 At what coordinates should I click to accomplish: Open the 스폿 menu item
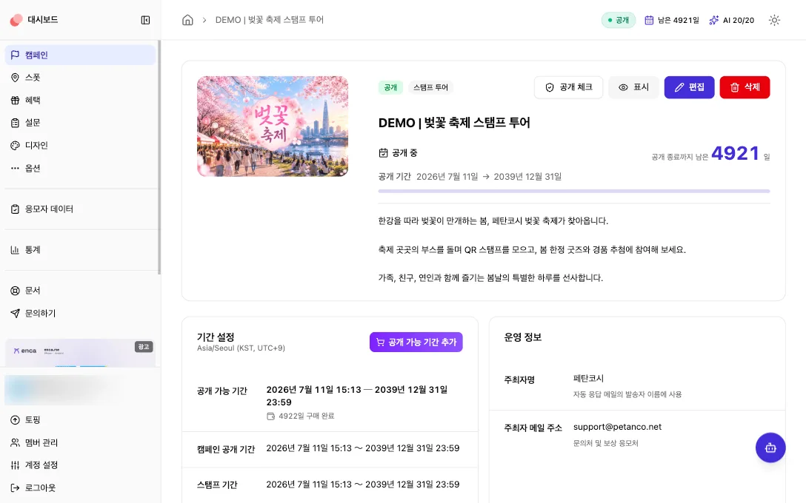tap(80, 78)
